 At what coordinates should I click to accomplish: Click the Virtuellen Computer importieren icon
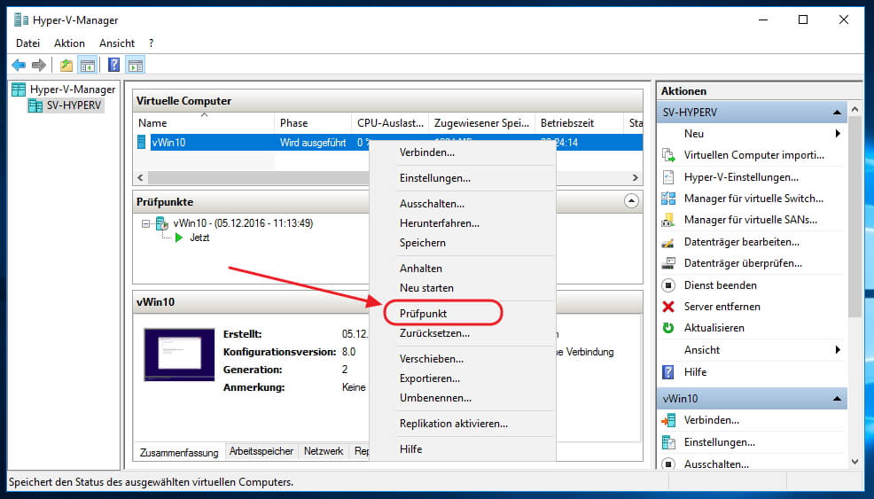click(x=667, y=155)
